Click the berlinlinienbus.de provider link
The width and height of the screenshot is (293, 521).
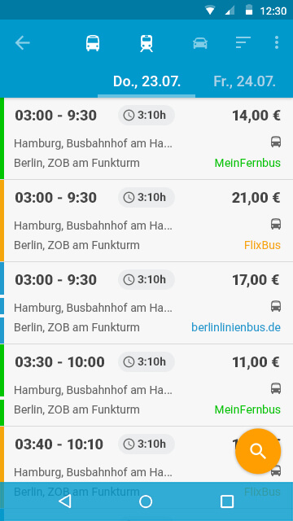[236, 327]
